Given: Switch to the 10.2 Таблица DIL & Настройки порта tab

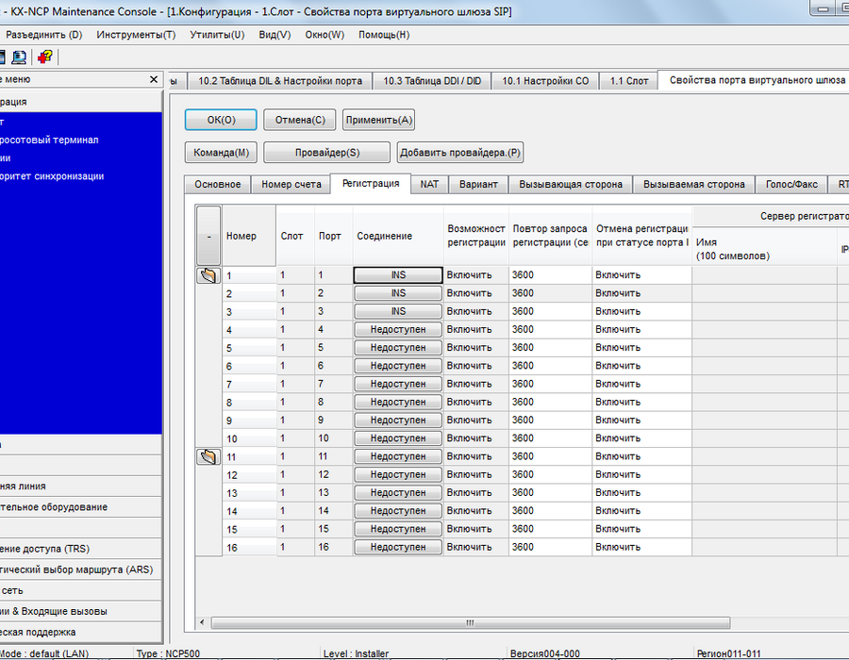Looking at the screenshot, I should click(x=280, y=81).
